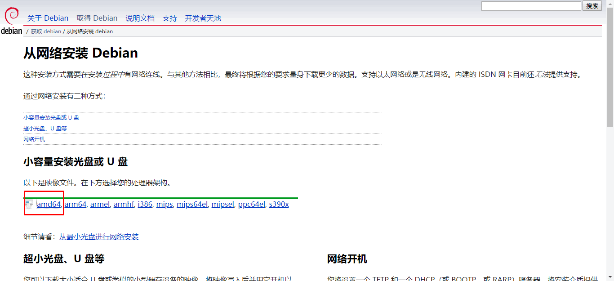Download the mips64el image

click(192, 204)
